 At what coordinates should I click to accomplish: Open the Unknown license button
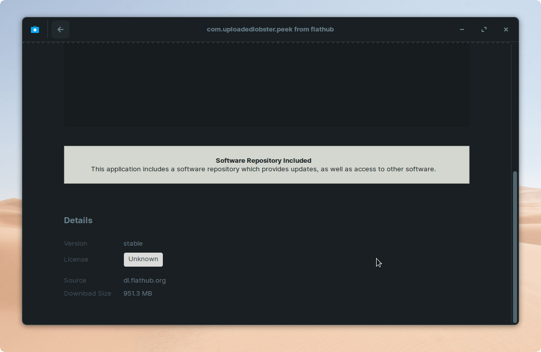[x=143, y=259]
